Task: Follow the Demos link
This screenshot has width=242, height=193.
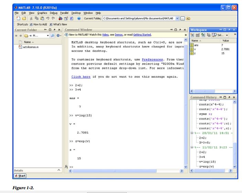Action: point(119,35)
